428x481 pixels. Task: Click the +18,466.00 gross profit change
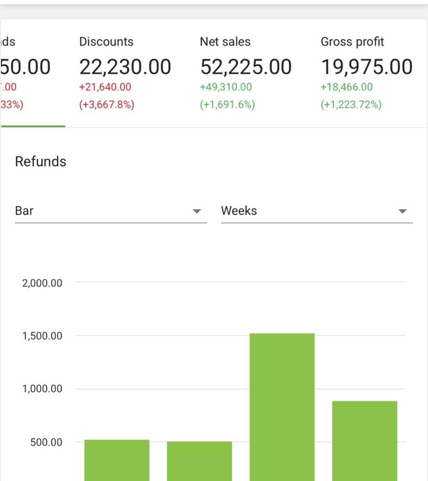pos(347,87)
